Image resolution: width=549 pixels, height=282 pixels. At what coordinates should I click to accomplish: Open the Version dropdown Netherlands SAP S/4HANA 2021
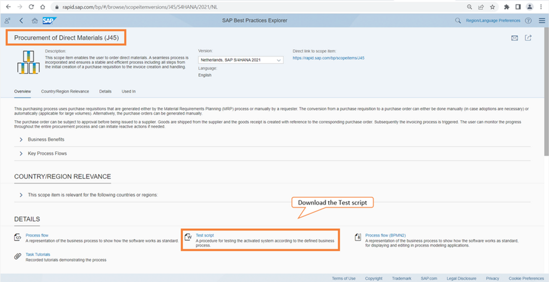241,60
